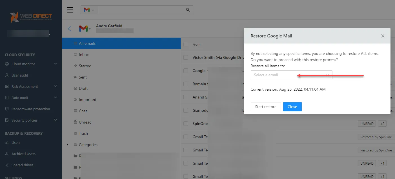The image size is (395, 179).
Task: Open the Gmail service selector in search bar
Action: [89, 10]
